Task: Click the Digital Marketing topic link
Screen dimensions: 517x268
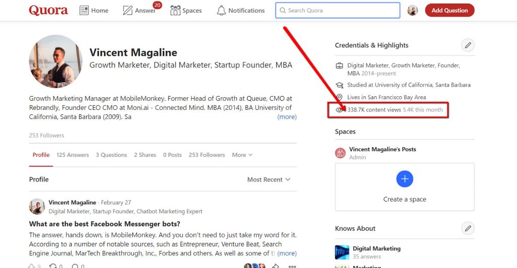Action: click(x=377, y=248)
